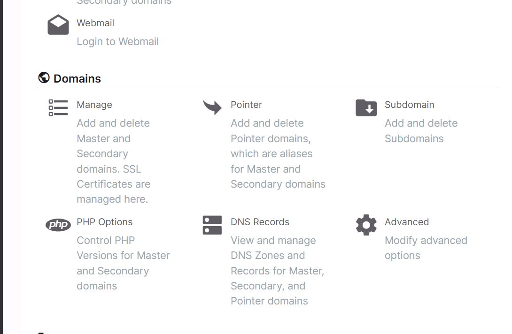This screenshot has width=512, height=334.
Task: Click the Pointer arrow icon
Action: pyautogui.click(x=212, y=107)
